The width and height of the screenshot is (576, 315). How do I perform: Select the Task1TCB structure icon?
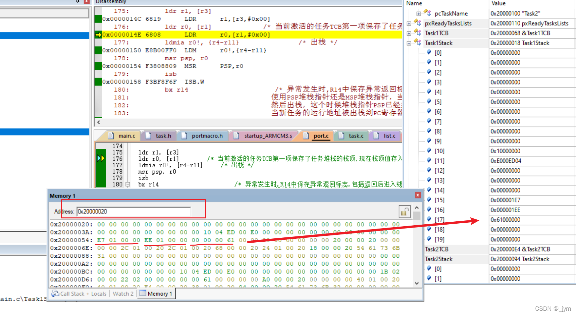point(418,32)
